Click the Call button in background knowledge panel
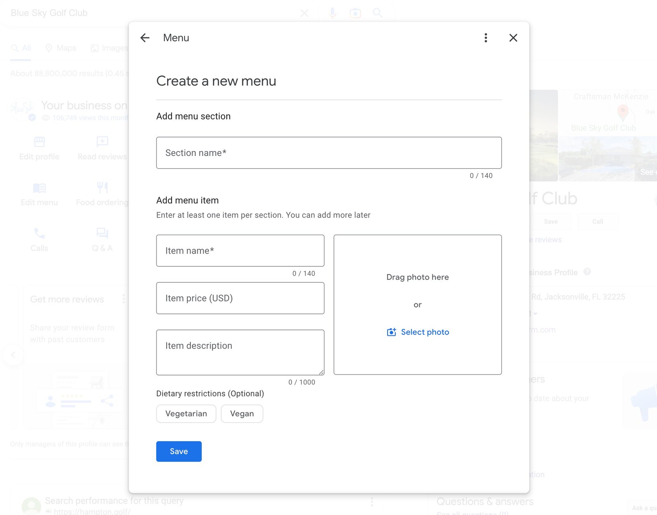The image size is (657, 515). (597, 222)
